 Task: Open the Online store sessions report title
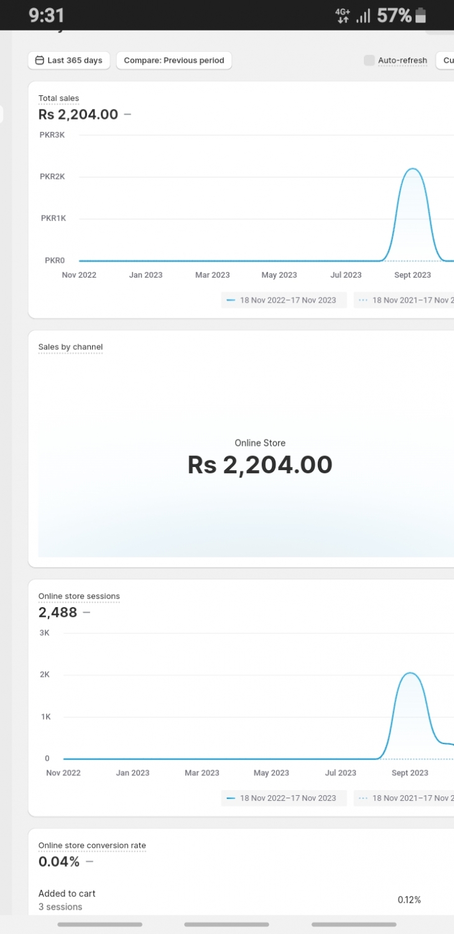click(x=79, y=597)
